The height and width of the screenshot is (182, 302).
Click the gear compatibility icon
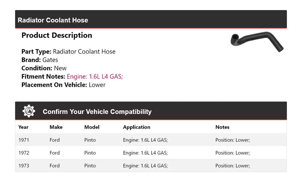[29, 111]
